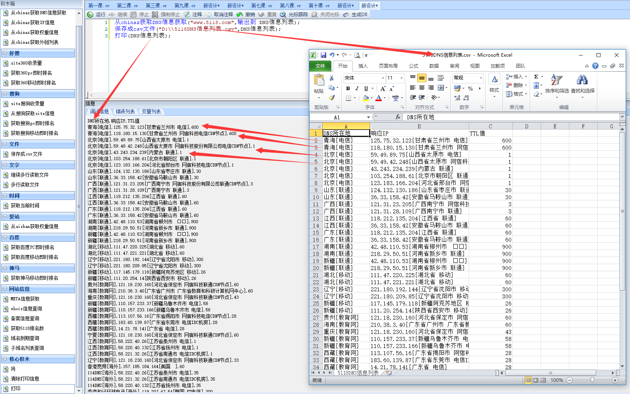Click the fill color bucket icon
630x394 pixels.
point(366,98)
